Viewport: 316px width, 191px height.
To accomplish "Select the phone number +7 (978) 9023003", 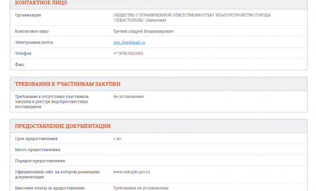I will click(128, 53).
